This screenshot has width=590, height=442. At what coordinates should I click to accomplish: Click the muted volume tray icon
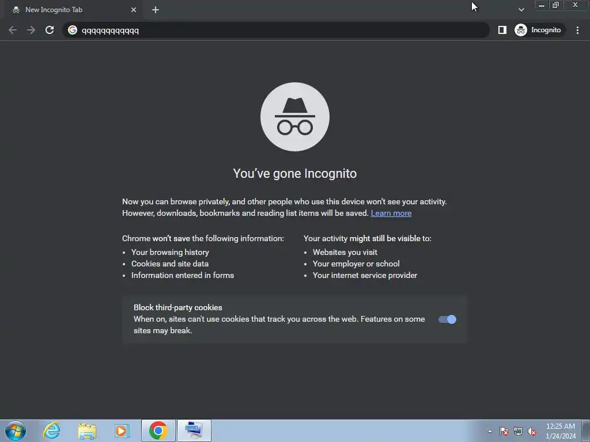coord(532,431)
